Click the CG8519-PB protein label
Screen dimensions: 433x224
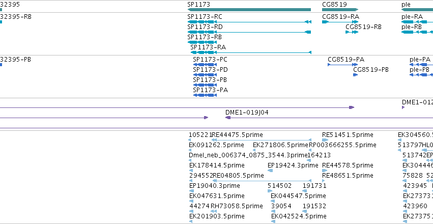[x=371, y=70]
